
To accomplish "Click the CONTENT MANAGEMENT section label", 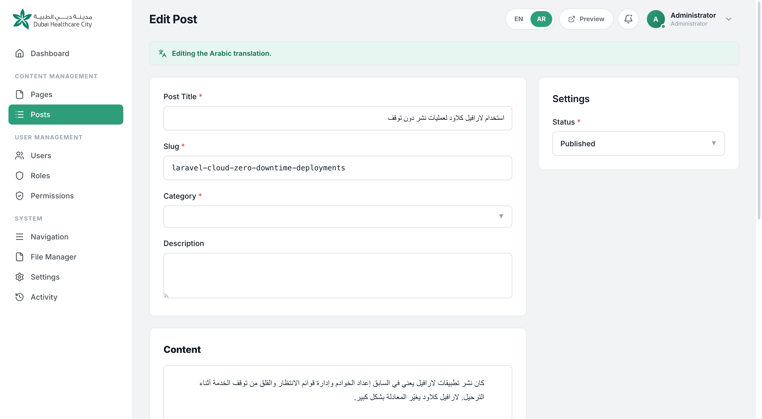I will 56,76.
